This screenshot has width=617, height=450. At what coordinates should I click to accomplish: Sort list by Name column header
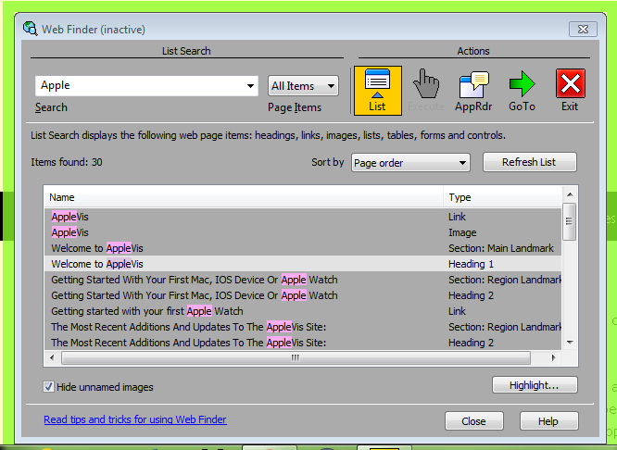244,197
